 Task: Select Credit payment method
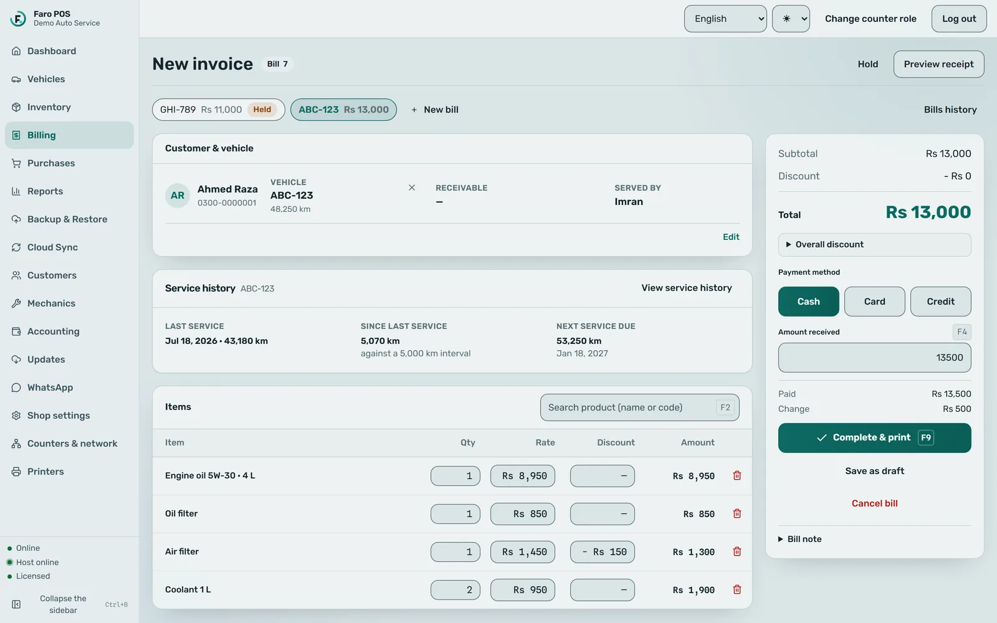pyautogui.click(x=941, y=302)
